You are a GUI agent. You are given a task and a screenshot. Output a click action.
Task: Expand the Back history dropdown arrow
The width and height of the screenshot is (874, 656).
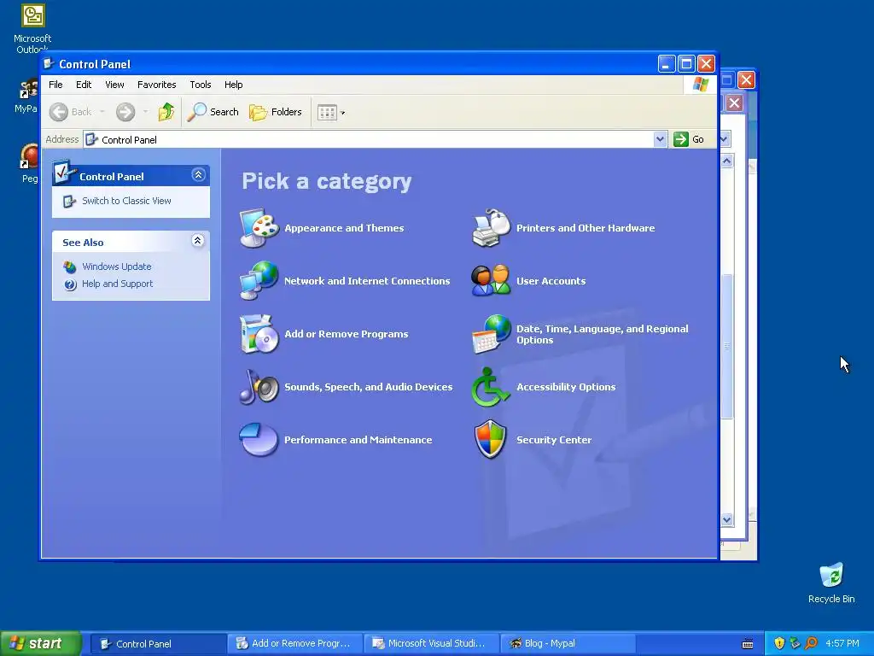click(x=102, y=112)
